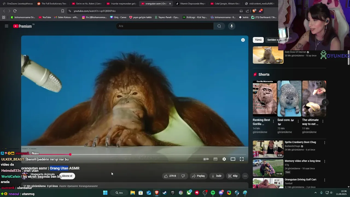The image size is (350, 197).
Task: Download the video with İndir
Action: click(x=217, y=176)
